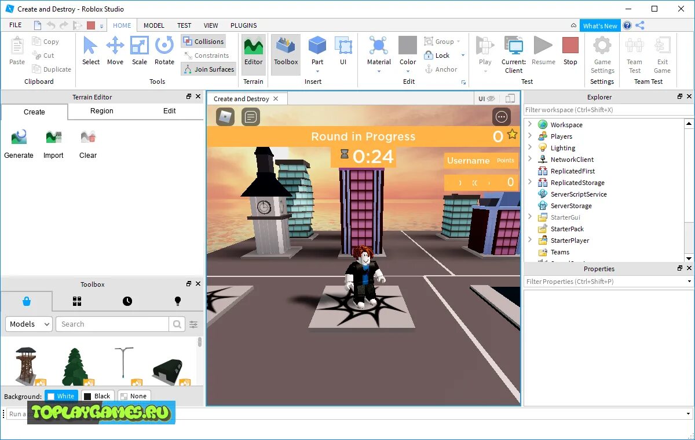Select ServerScriptService in Explorer

pos(579,194)
